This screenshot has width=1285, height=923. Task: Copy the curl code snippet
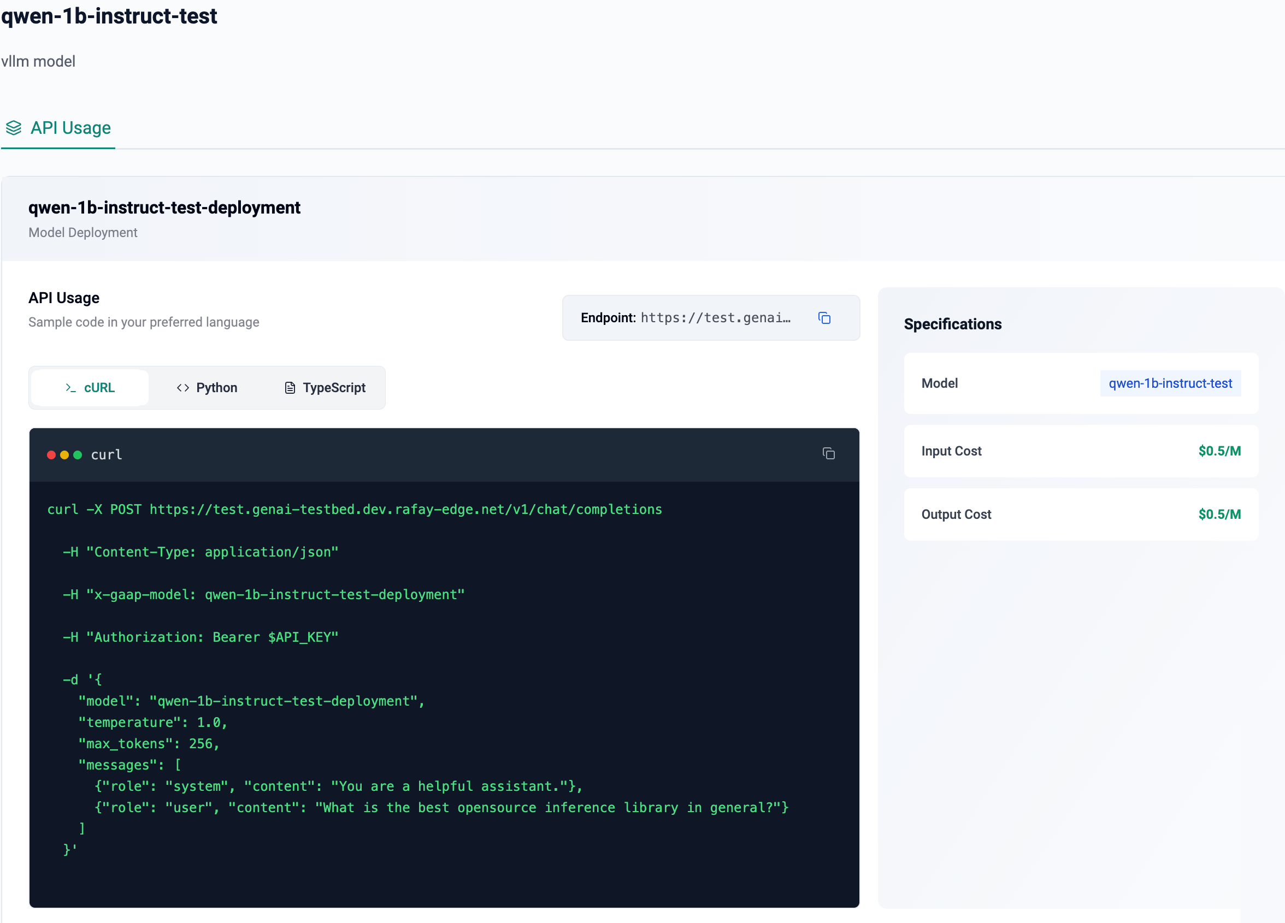(x=828, y=453)
